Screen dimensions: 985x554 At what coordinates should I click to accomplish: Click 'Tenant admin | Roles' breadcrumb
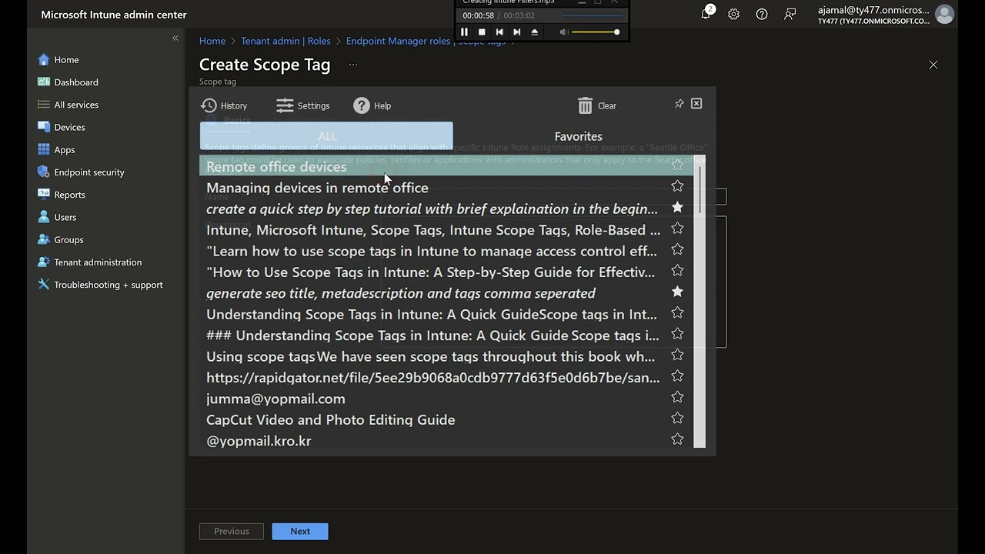click(285, 41)
